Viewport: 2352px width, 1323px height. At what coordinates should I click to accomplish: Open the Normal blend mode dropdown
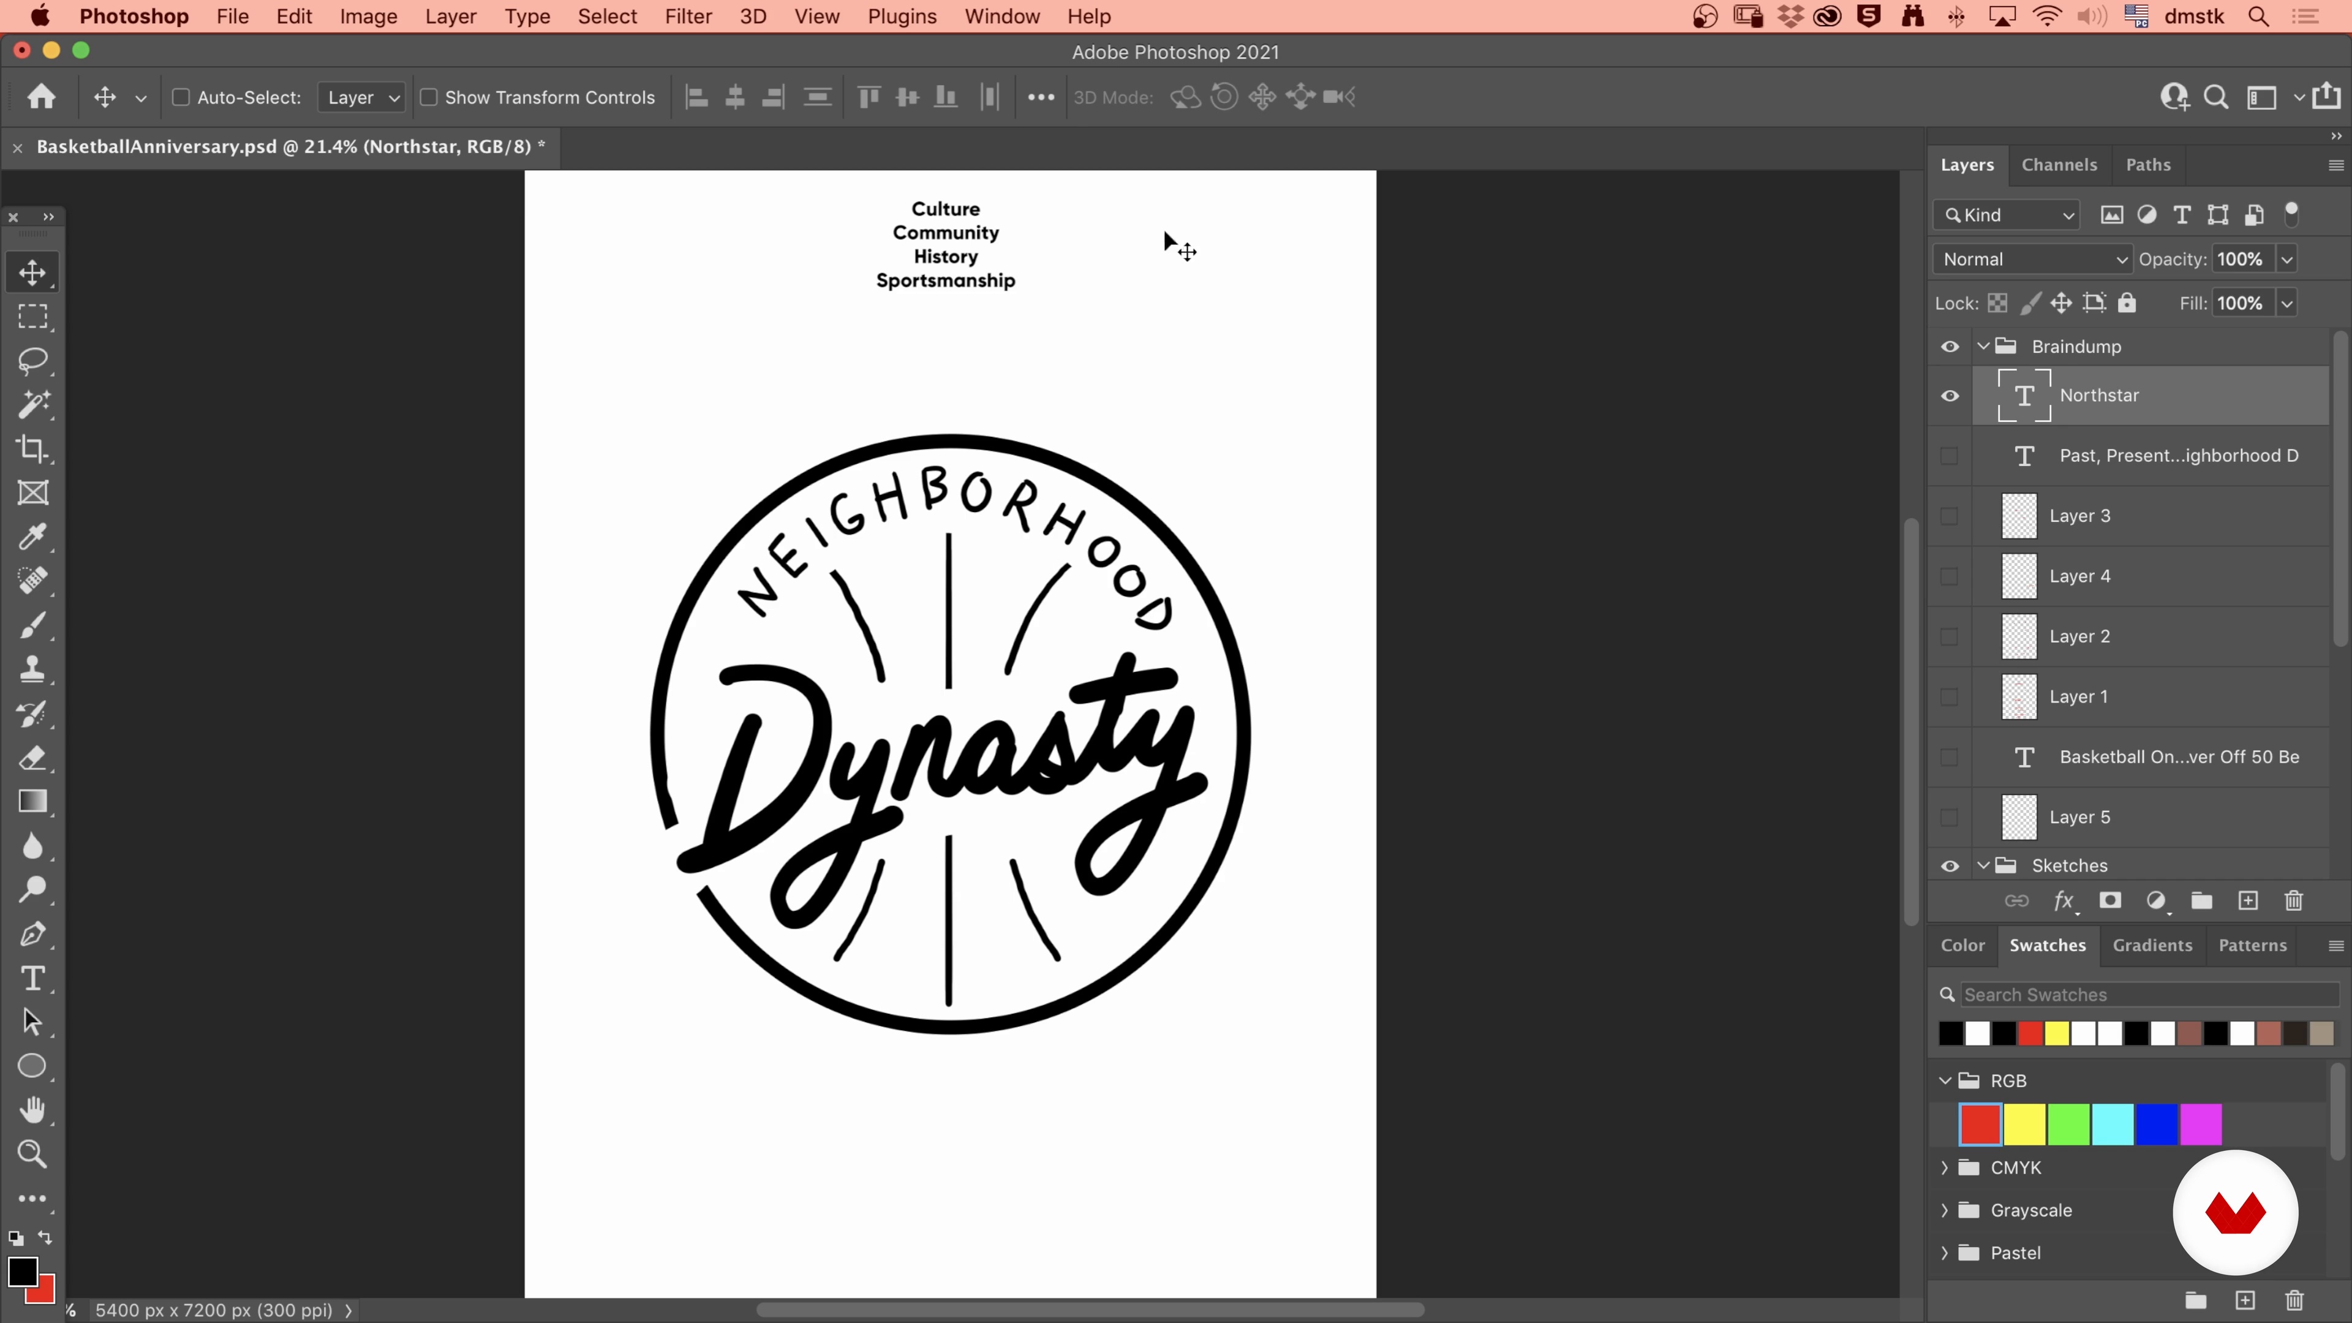pos(2032,259)
